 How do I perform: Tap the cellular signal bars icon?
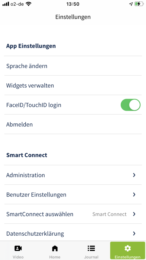[x=6, y=4]
